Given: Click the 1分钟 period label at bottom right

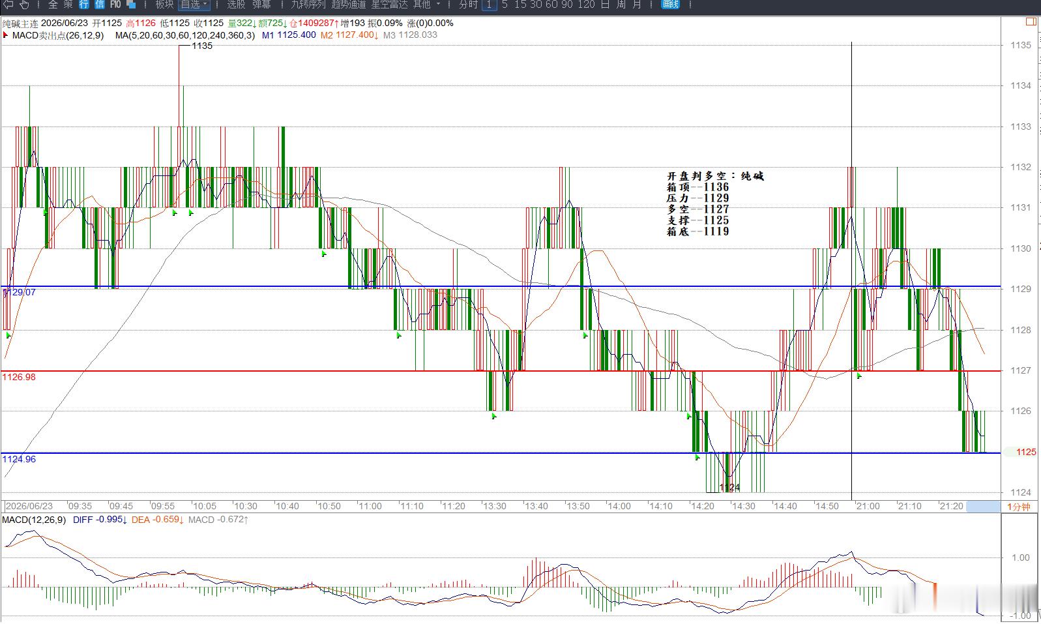Looking at the screenshot, I should coord(1019,507).
